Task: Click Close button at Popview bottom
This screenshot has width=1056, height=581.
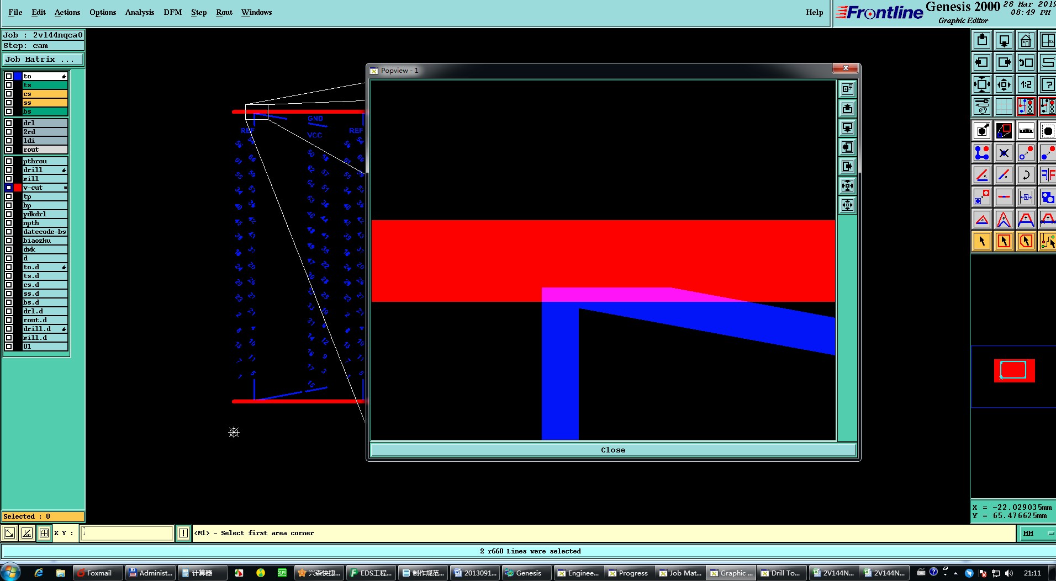Action: [x=613, y=450]
